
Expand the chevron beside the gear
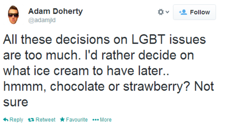pyautogui.click(x=167, y=12)
